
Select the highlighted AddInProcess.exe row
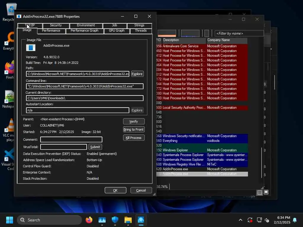coord(202,174)
